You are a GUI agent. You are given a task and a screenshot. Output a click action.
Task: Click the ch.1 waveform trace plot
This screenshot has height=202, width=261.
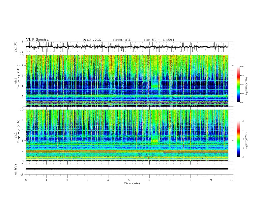point(127,47)
